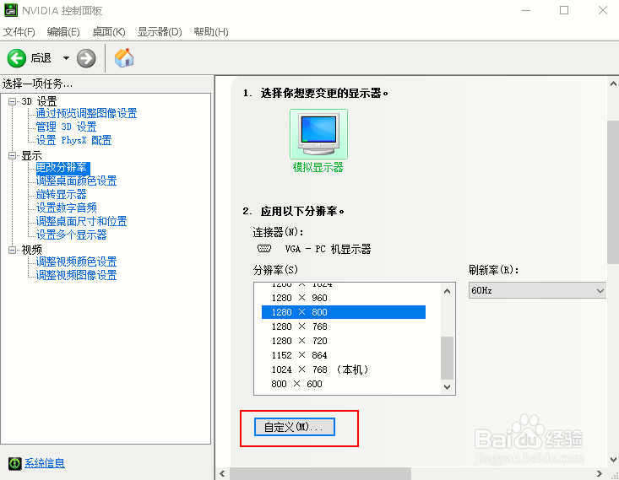The height and width of the screenshot is (480, 619).
Task: Click the green Back arrow icon
Action: click(17, 58)
